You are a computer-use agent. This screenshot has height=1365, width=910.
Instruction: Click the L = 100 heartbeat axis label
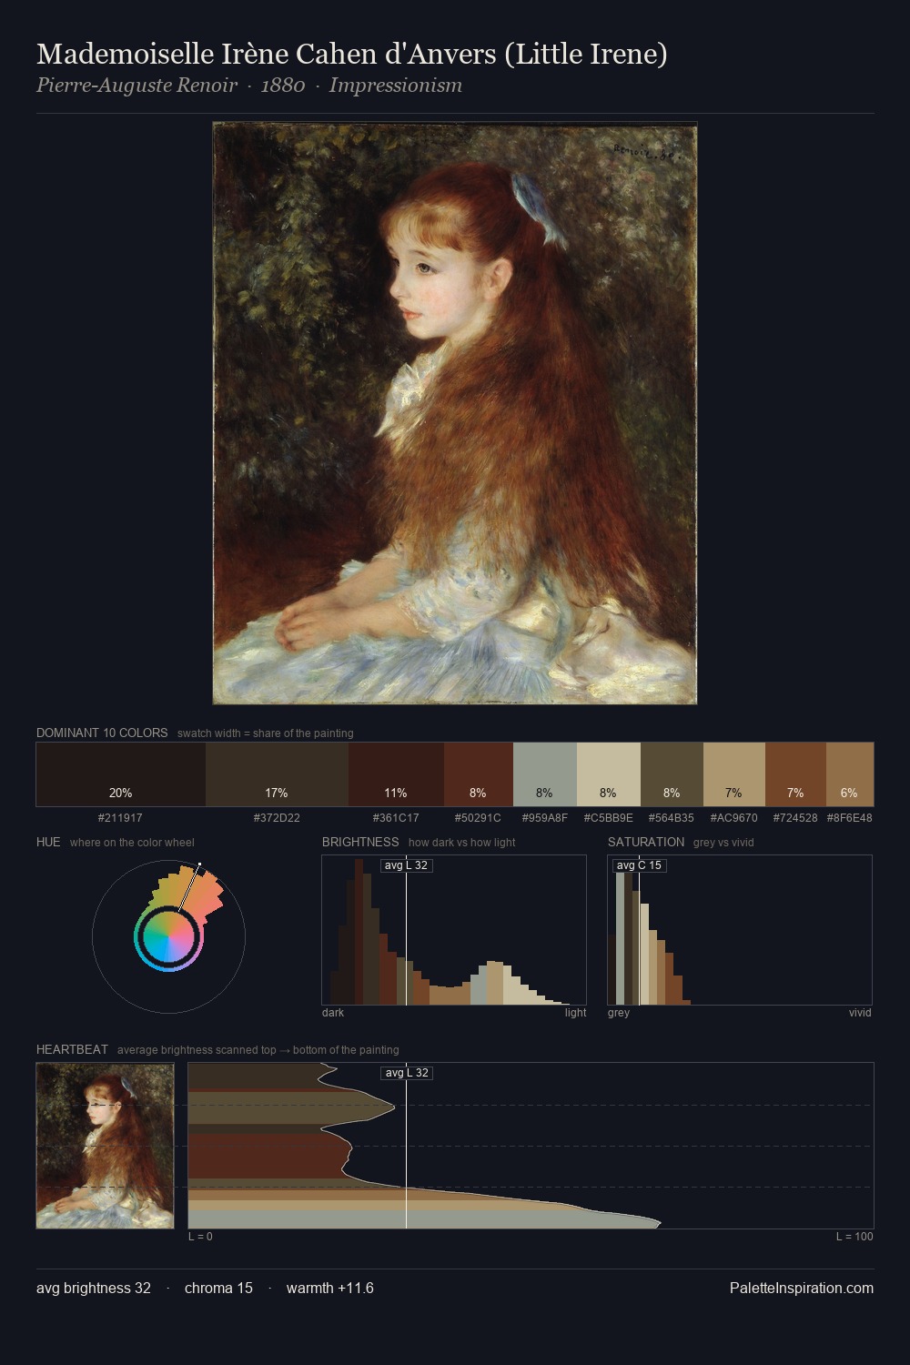pyautogui.click(x=854, y=1237)
